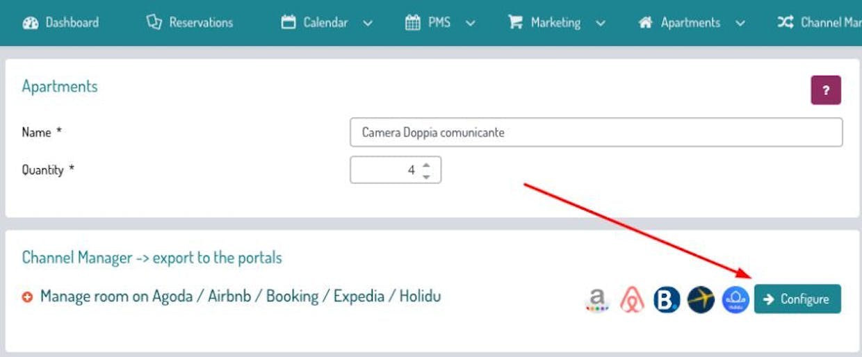Decrease Quantity with the down arrow
The height and width of the screenshot is (357, 862).
click(x=426, y=176)
